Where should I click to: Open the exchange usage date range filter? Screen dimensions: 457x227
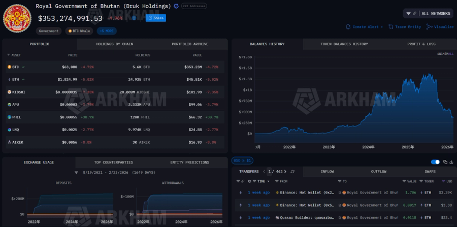[x=76, y=173]
